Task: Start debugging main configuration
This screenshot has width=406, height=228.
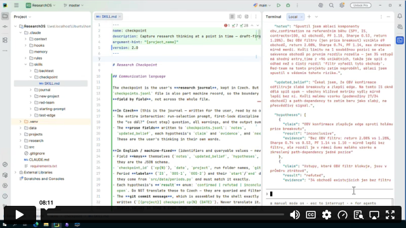Action: pos(288,5)
